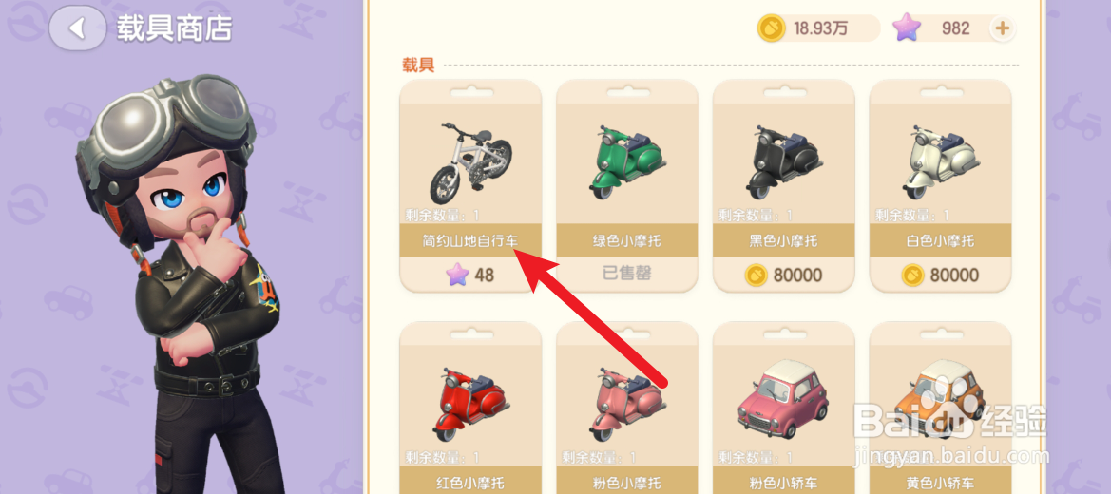The height and width of the screenshot is (494, 1111).
Task: Pick the red scooter card
Action: tap(470, 408)
